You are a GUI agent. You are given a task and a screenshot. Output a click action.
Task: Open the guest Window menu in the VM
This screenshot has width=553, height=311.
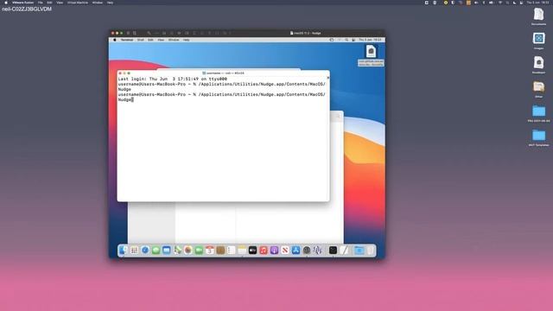174,40
